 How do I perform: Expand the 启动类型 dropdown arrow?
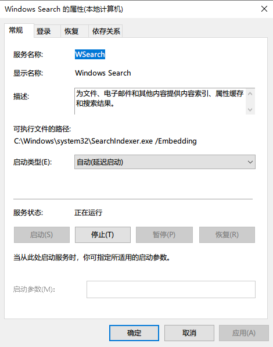[x=250, y=162]
